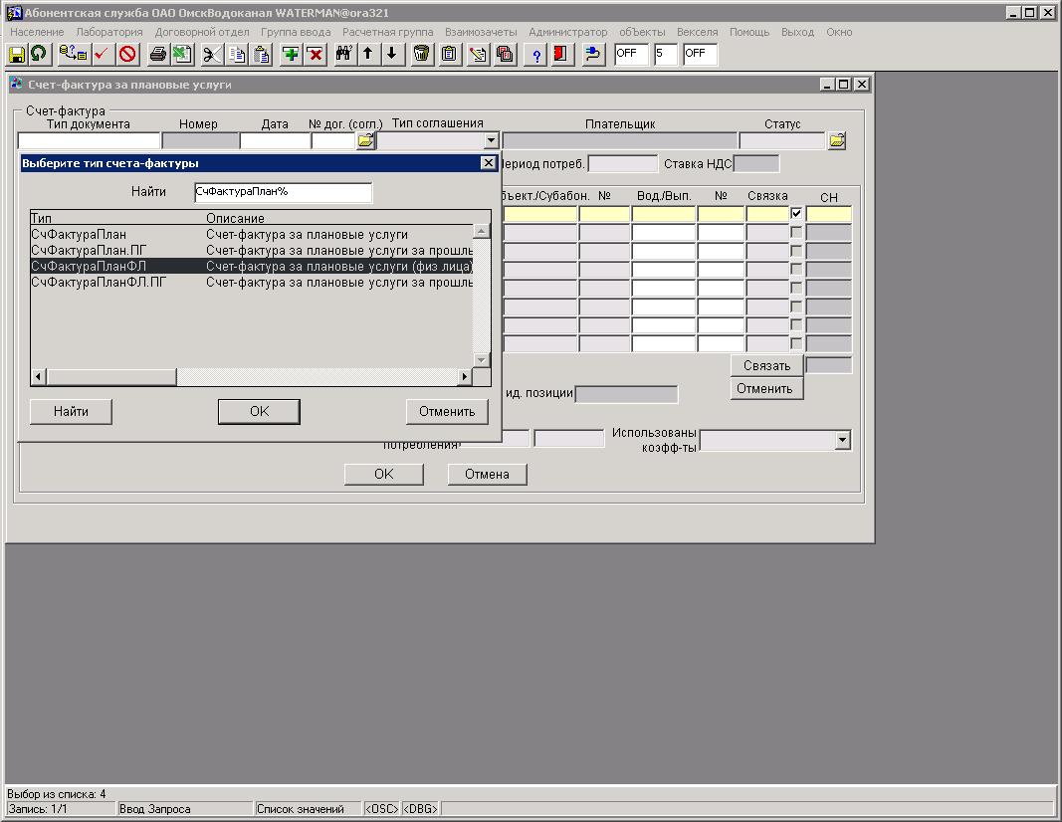Open the Использованы коэфф-ты dropdown
1062x822 pixels.
[842, 440]
